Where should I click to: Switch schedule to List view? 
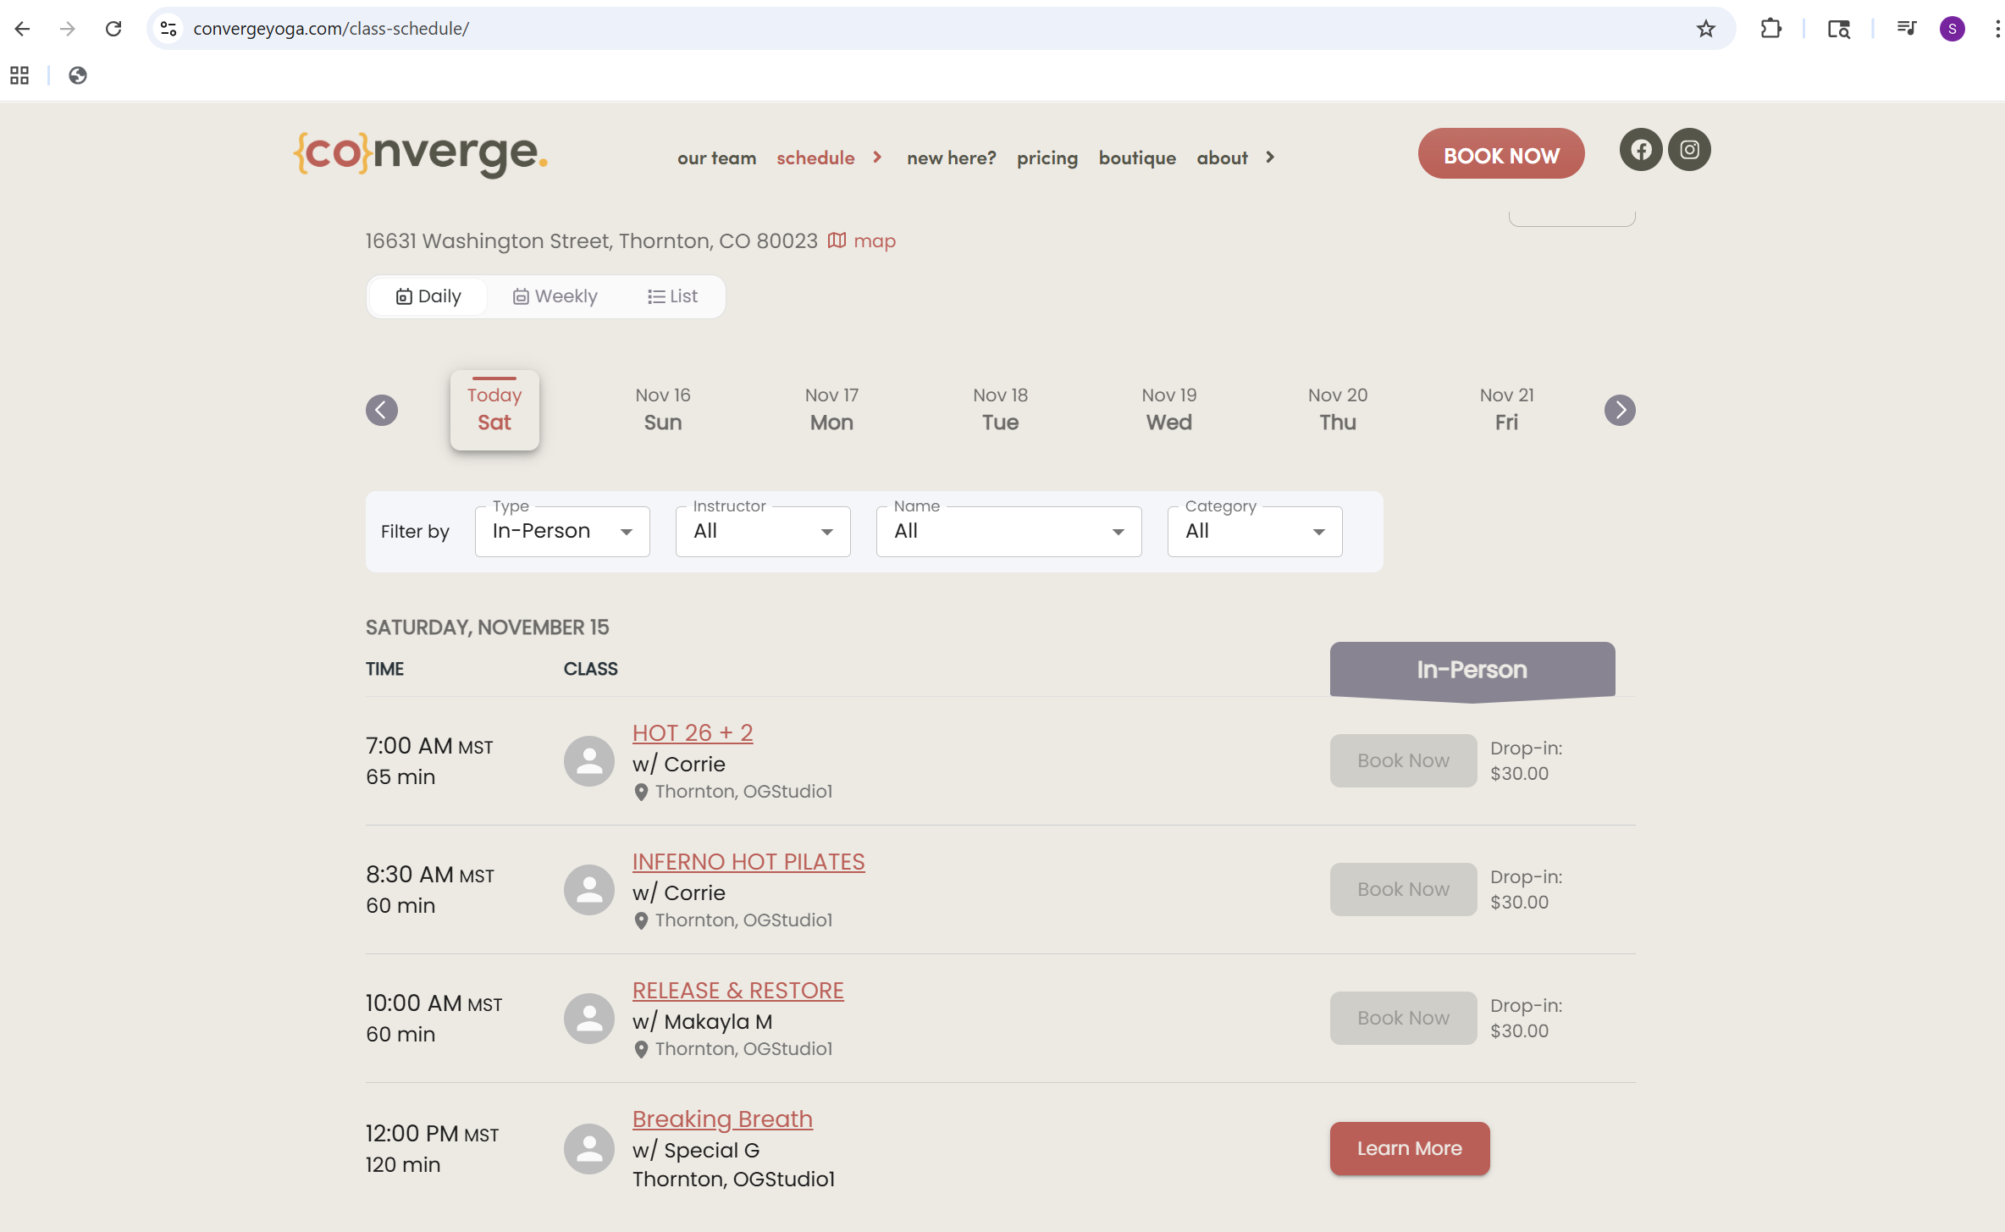coord(673,296)
